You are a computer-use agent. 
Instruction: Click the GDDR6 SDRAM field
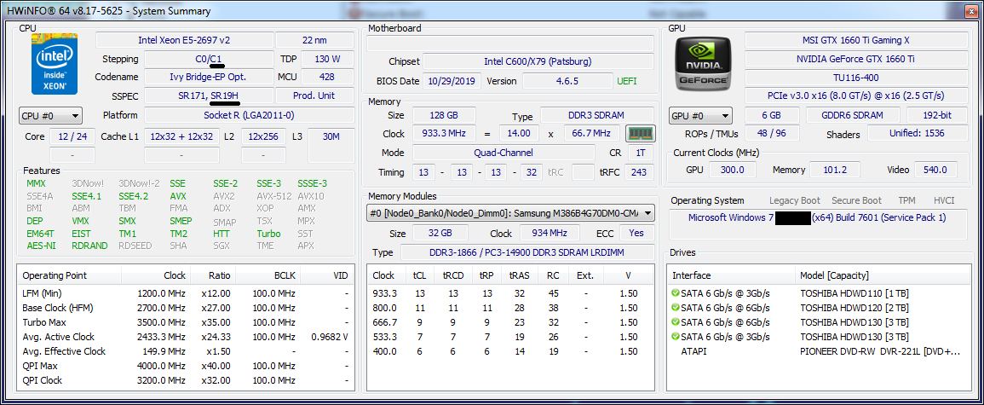[853, 116]
